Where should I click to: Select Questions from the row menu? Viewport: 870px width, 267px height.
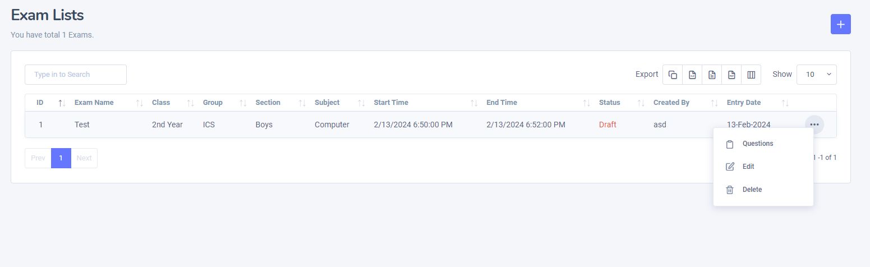[757, 144]
